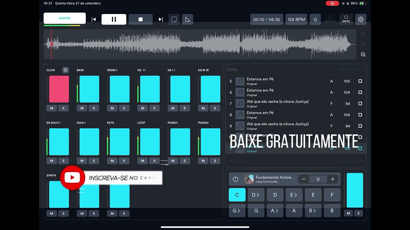The image size is (410, 230).
Task: Skip to the previous song
Action: coord(94,19)
